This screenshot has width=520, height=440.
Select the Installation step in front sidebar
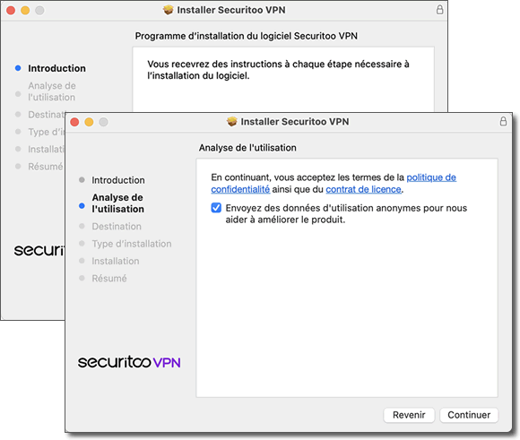pos(116,261)
